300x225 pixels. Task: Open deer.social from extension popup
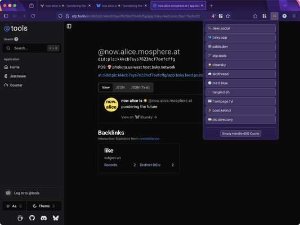click(x=240, y=28)
